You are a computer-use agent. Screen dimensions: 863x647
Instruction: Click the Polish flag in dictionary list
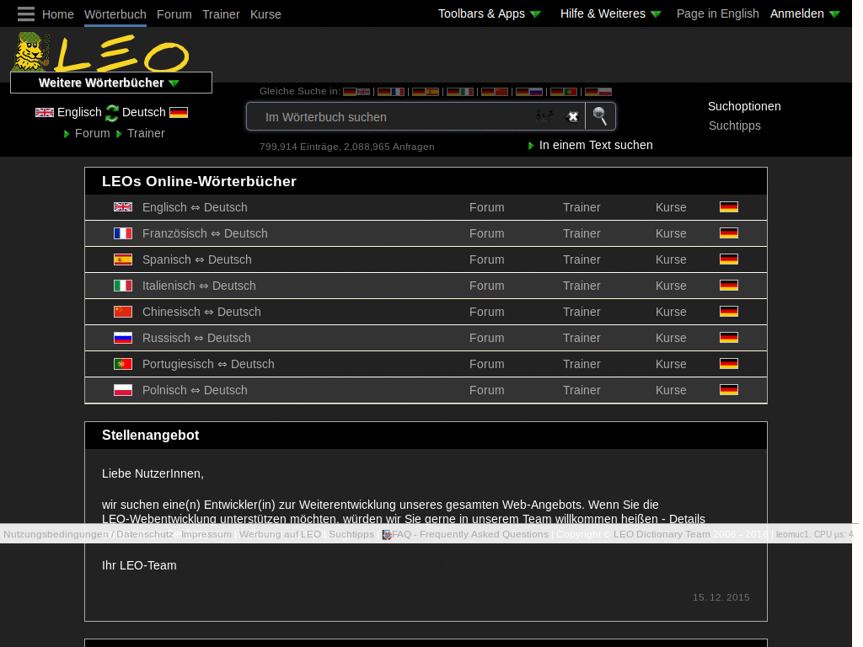pyautogui.click(x=123, y=390)
